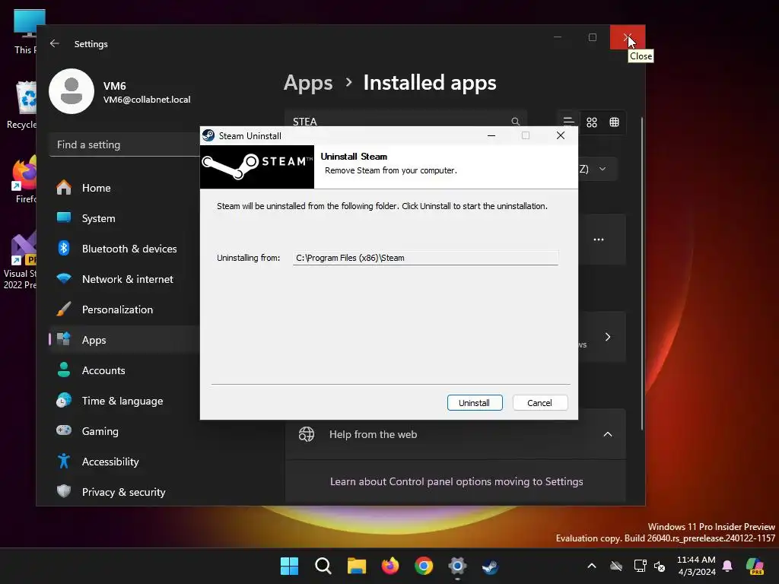779x584 pixels.
Task: Click the Privacy shield icon
Action: [x=64, y=492]
